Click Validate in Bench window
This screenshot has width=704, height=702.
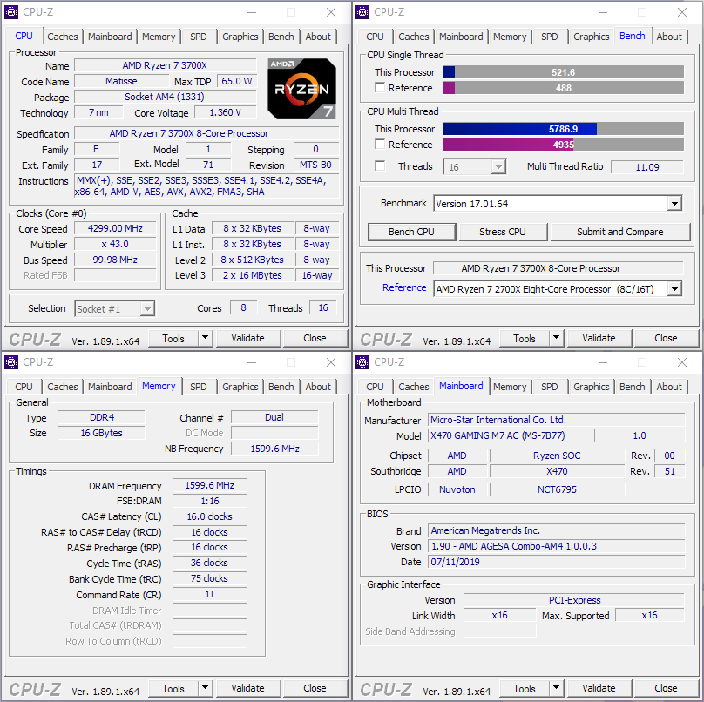click(x=599, y=338)
